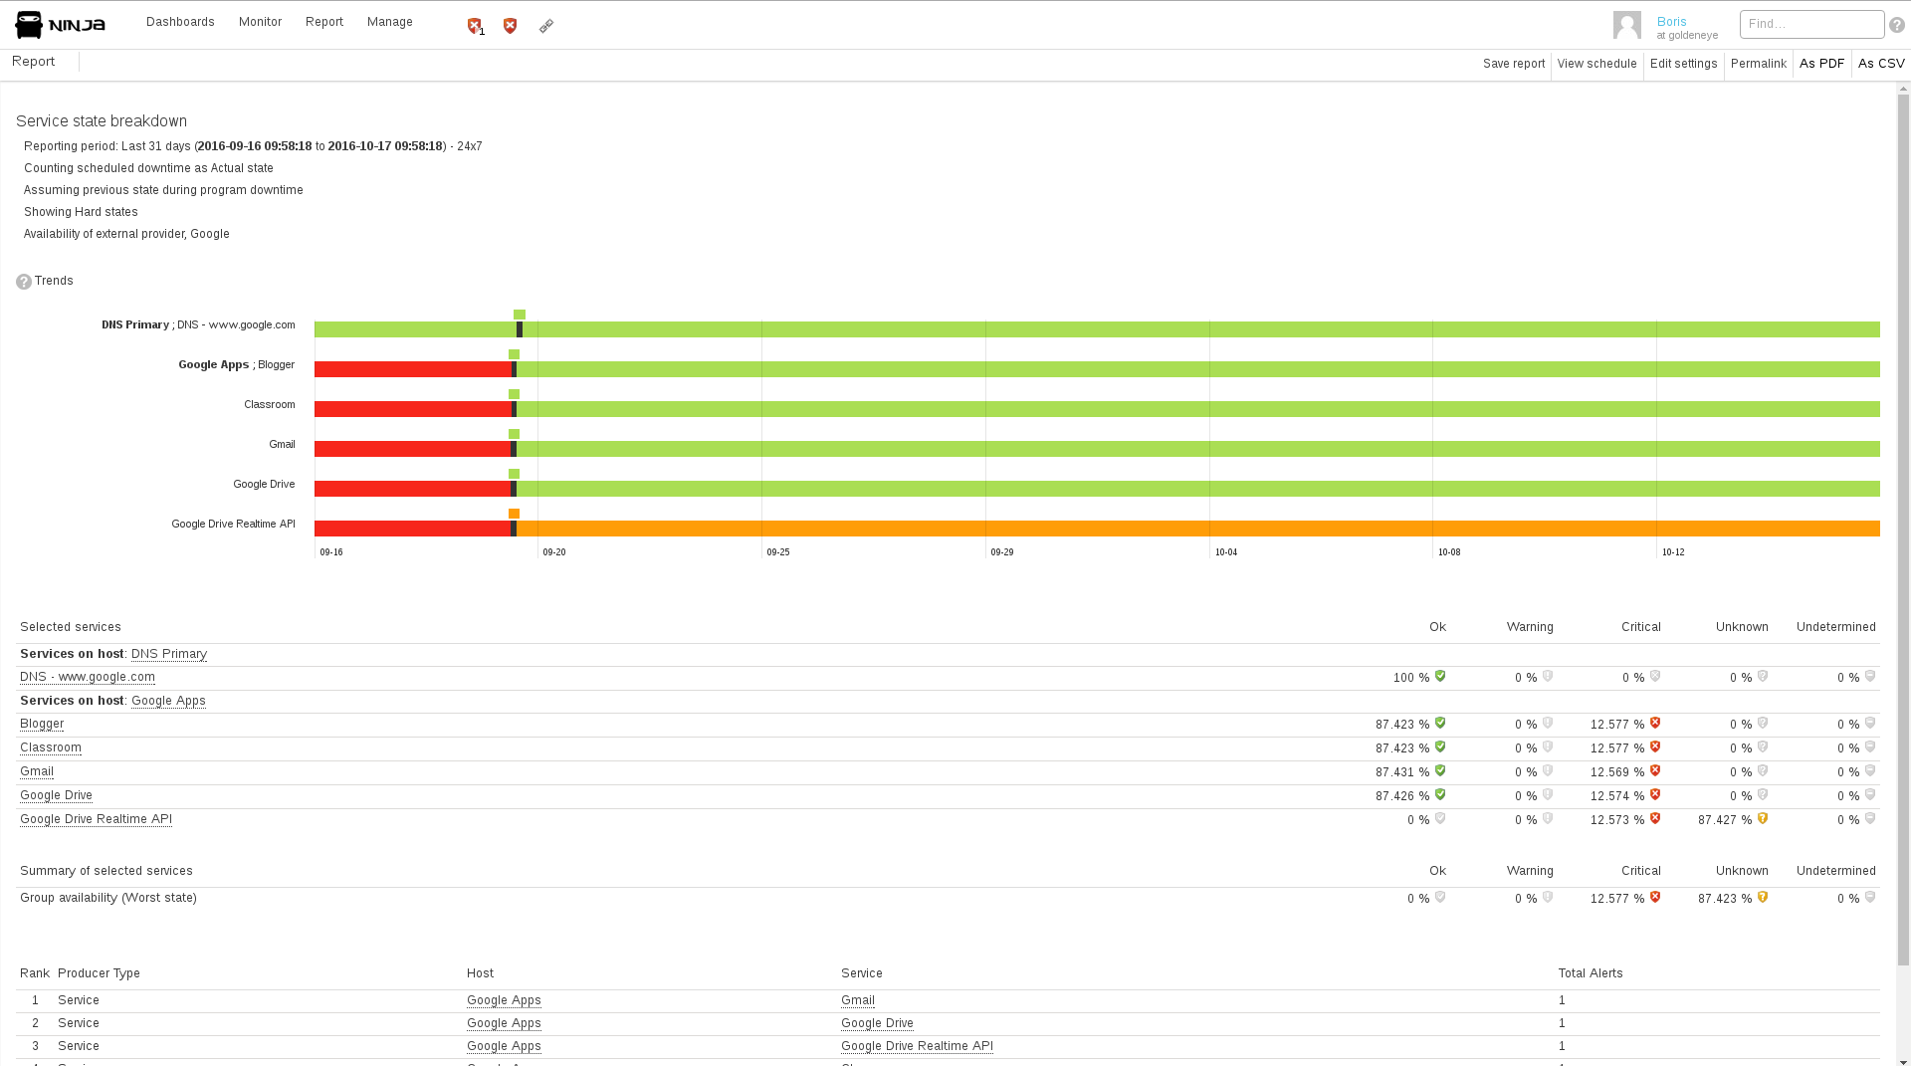Open Google Drive link in selected services table
Image resolution: width=1911 pixels, height=1066 pixels.
pos(56,795)
